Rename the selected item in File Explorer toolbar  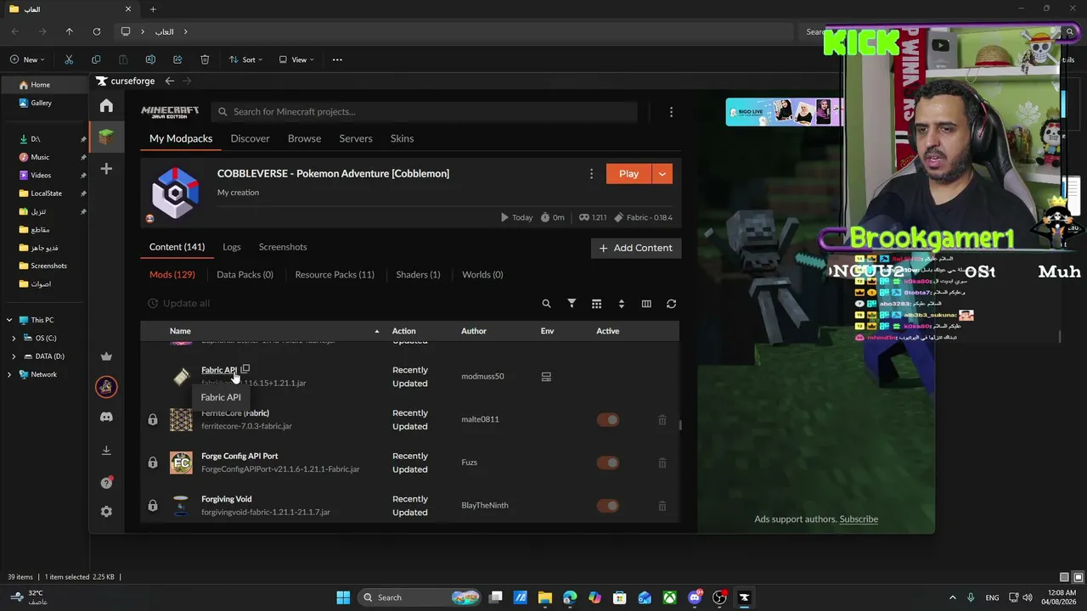[150, 59]
